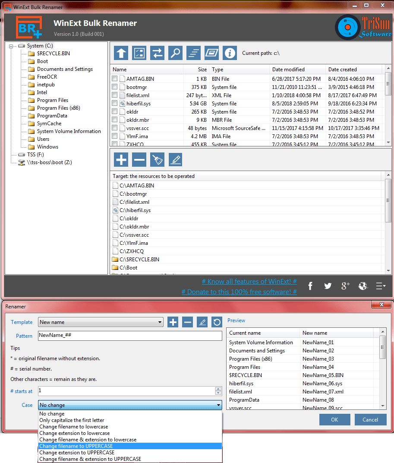Screen dimensions: 394x463
Task: Click the info icon on the file toolbar
Action: 229,53
